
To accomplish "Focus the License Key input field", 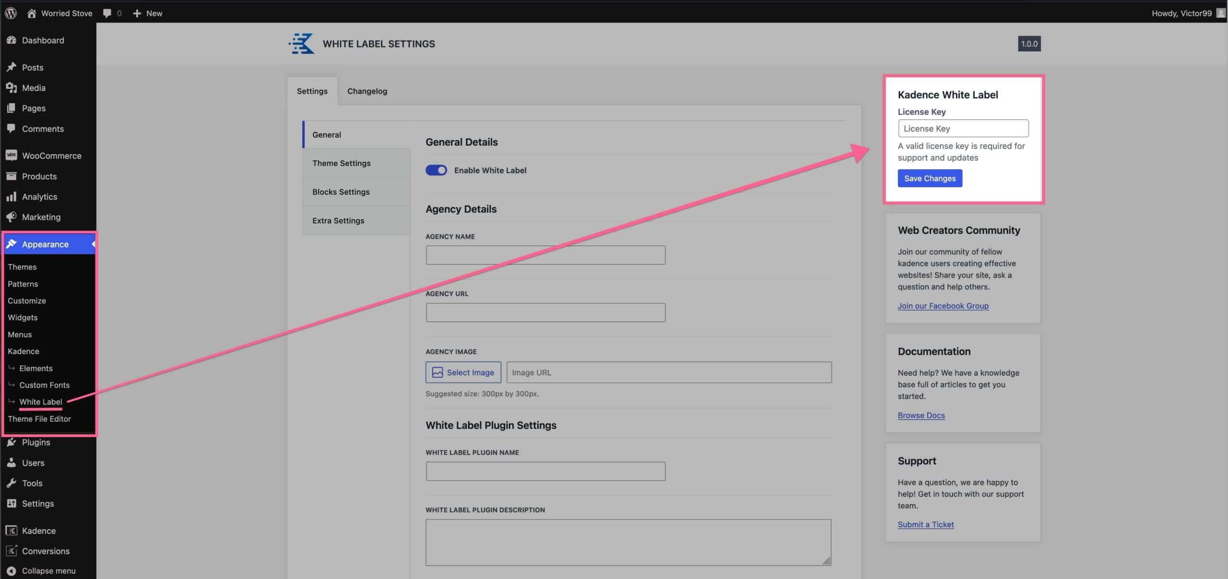I will point(963,128).
